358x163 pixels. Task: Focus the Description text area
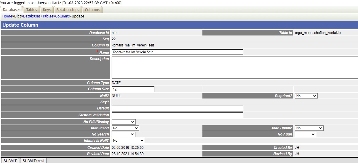click(x=234, y=67)
